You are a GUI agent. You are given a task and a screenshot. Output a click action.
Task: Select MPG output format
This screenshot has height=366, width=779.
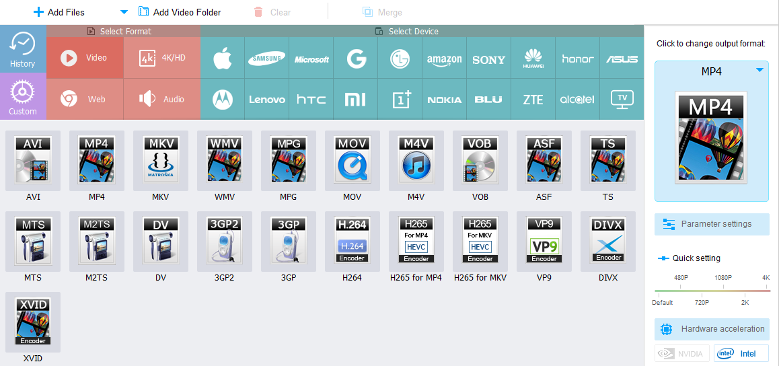[x=288, y=161]
